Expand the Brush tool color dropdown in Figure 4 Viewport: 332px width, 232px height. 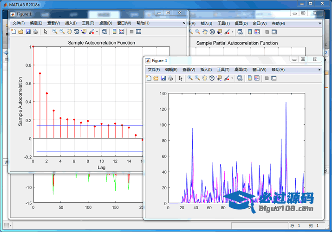point(232,78)
